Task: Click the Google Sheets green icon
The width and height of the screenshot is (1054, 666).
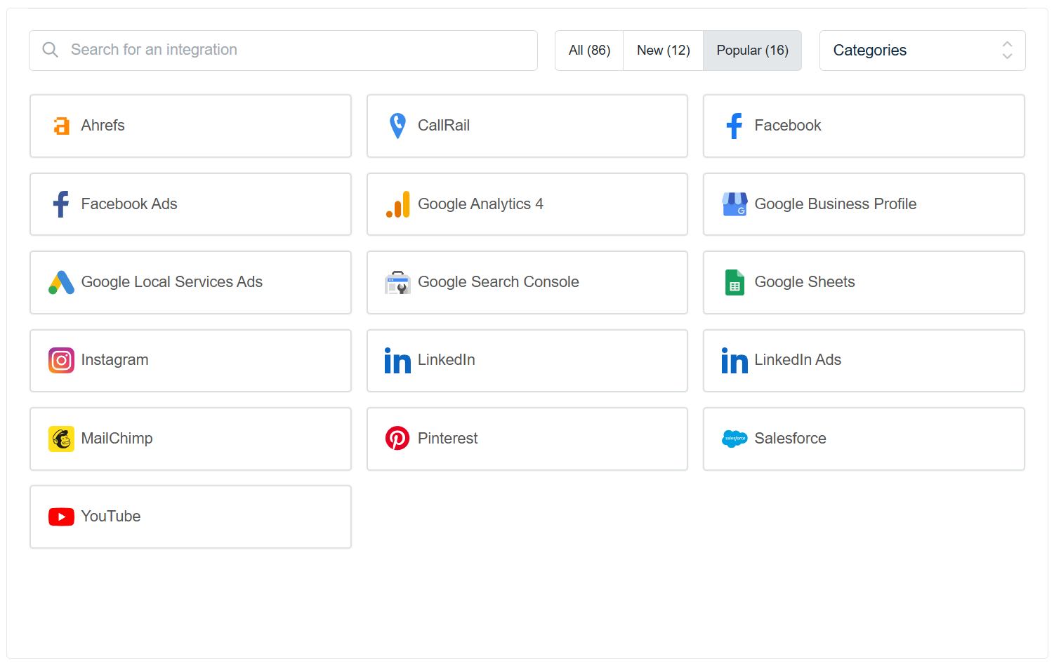Action: click(734, 282)
